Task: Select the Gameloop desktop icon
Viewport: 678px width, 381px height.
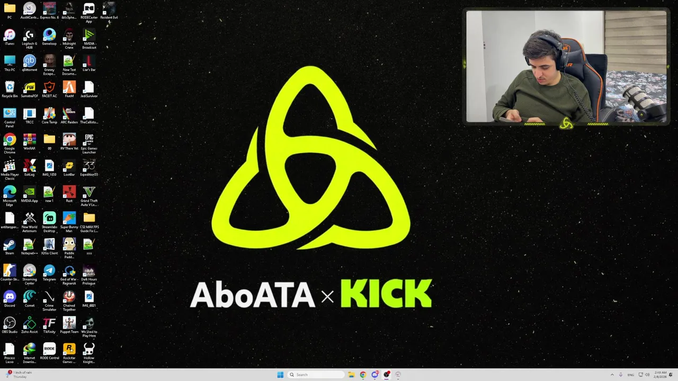Action: click(49, 38)
